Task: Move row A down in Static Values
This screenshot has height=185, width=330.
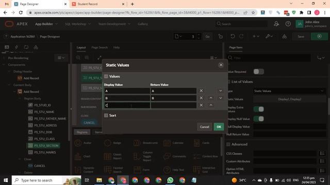Action: tap(220, 91)
